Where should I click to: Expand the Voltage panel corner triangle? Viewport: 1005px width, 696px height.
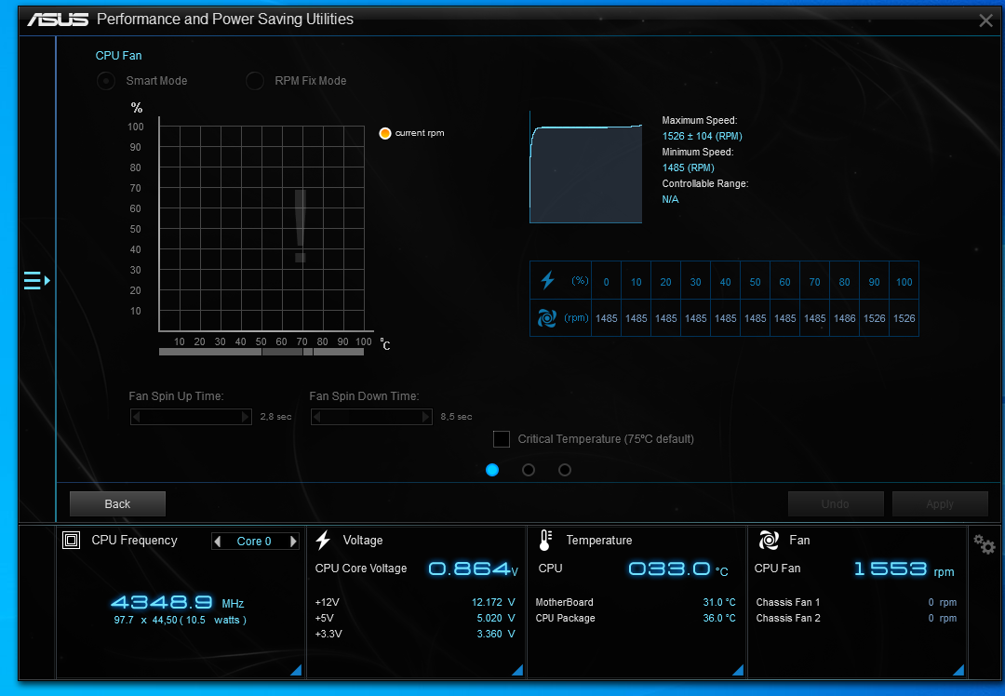(x=516, y=670)
